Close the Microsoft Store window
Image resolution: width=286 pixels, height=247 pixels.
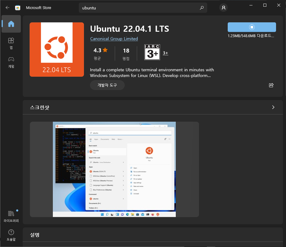(279, 5)
